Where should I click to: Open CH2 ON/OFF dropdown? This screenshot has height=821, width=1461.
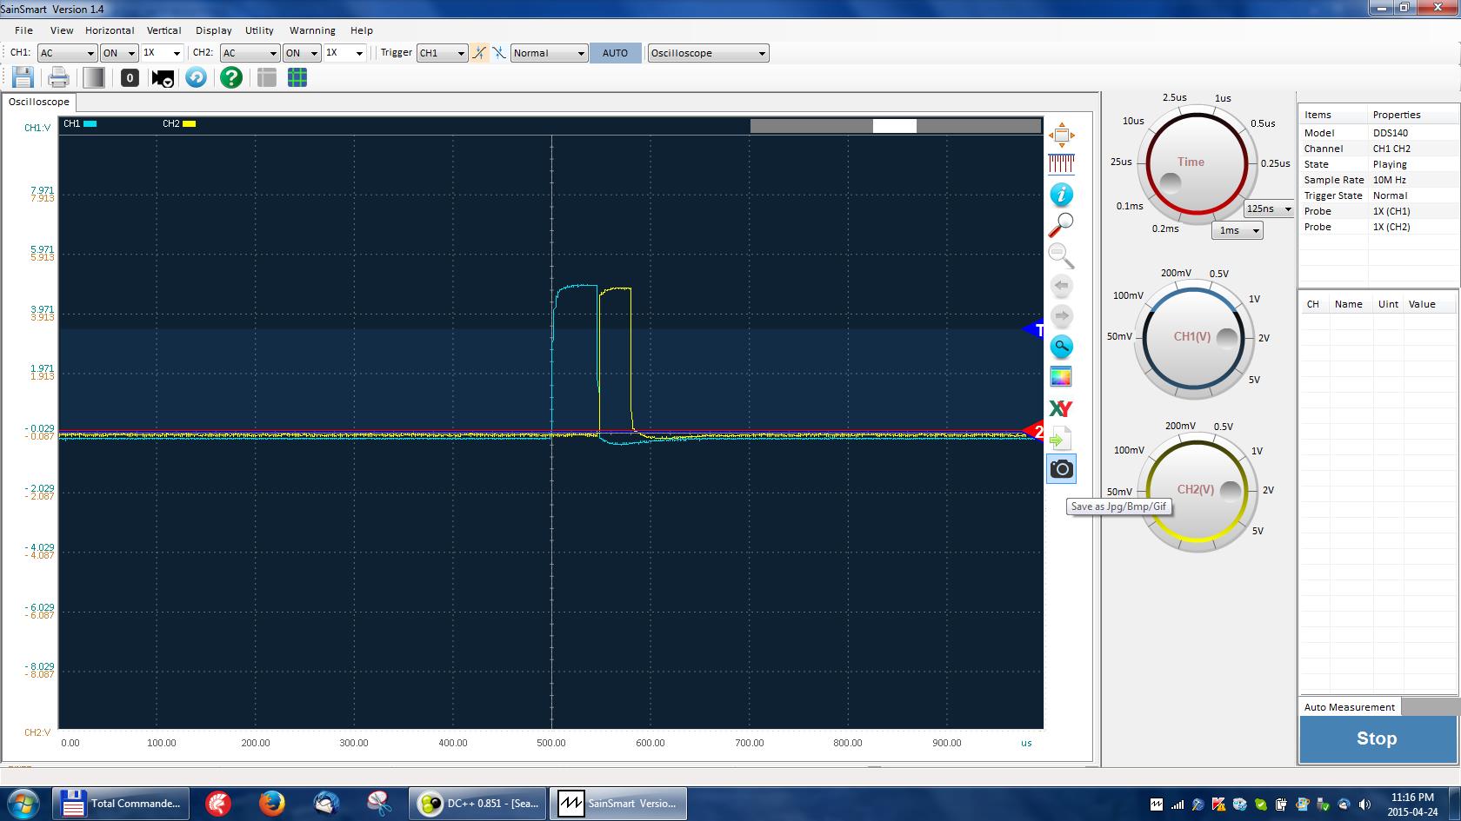[302, 53]
